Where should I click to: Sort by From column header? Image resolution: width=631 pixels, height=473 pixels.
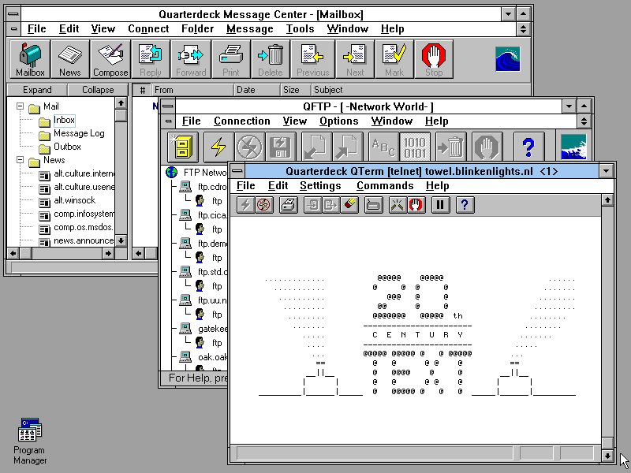[192, 90]
